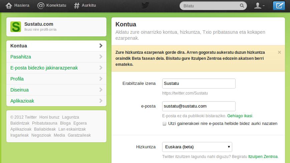This screenshot has height=163, width=290.
Task: Open Pasahitza settings section
Action: [21, 57]
